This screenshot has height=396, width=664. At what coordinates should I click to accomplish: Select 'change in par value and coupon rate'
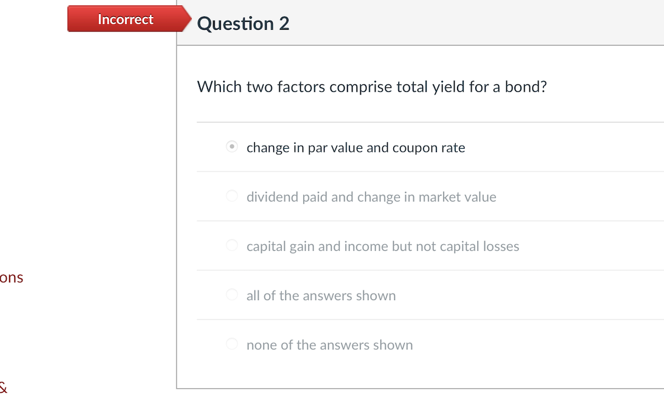click(232, 146)
